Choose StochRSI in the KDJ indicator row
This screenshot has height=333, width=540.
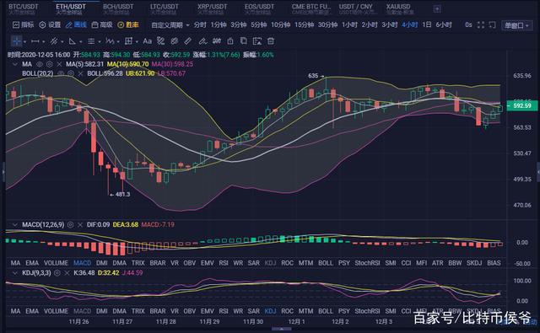click(x=367, y=311)
